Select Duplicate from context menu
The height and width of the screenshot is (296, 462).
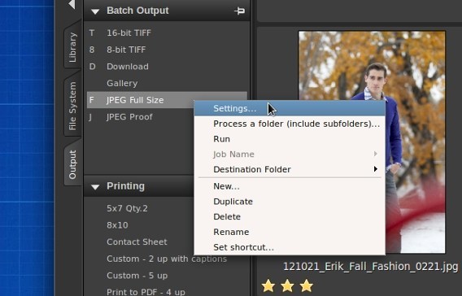tap(290, 202)
